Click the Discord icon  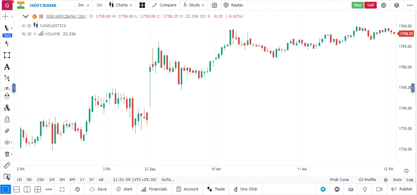pyautogui.click(x=337, y=189)
